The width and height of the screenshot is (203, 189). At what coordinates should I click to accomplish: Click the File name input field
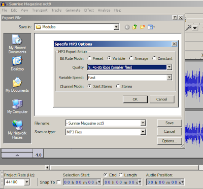(x=103, y=123)
